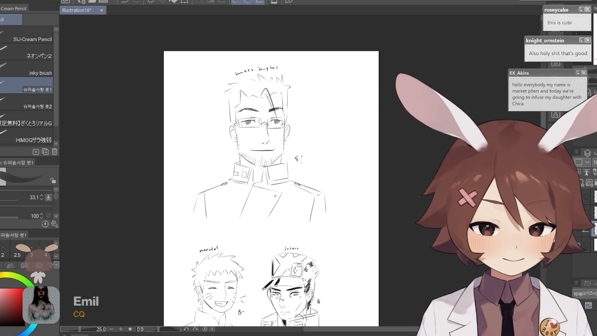
Task: Minimize the EX_Akira chat popup
Action: click(x=578, y=73)
